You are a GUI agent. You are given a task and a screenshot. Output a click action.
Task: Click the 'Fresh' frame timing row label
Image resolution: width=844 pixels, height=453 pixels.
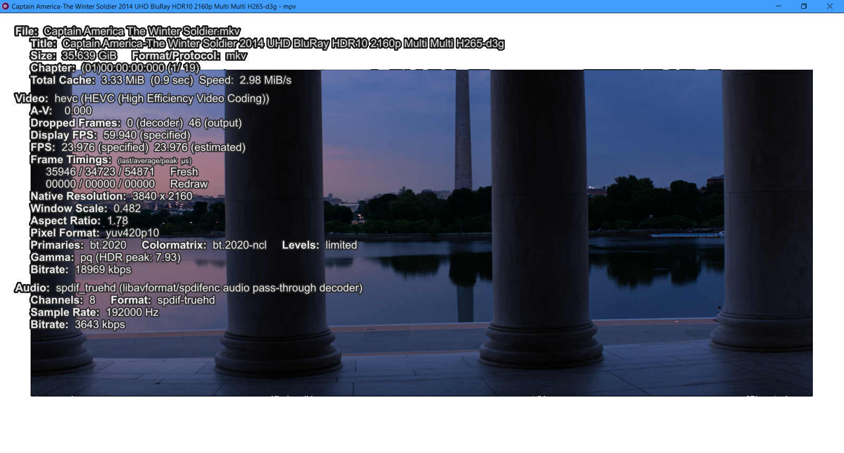184,172
